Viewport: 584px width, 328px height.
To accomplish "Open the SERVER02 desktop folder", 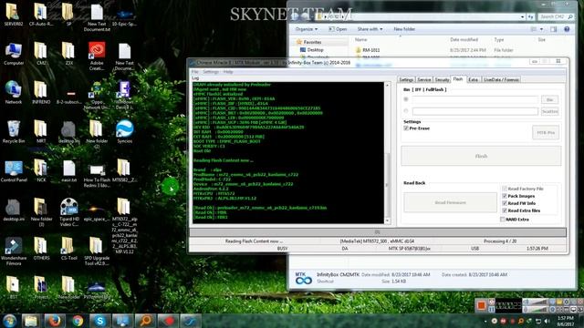I will coord(13,15).
